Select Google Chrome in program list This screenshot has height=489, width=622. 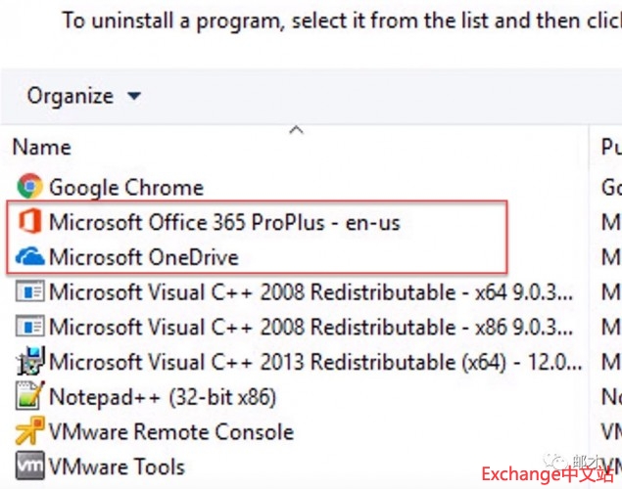[x=126, y=187]
